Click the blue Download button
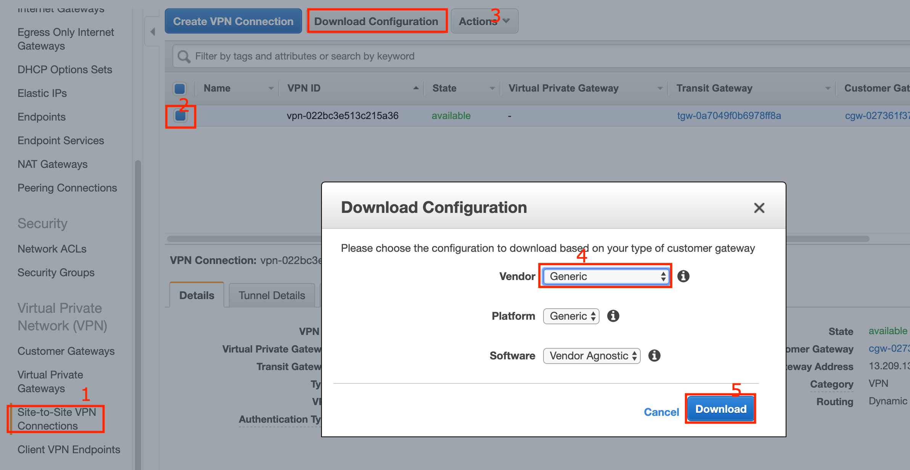Image resolution: width=910 pixels, height=470 pixels. [720, 409]
